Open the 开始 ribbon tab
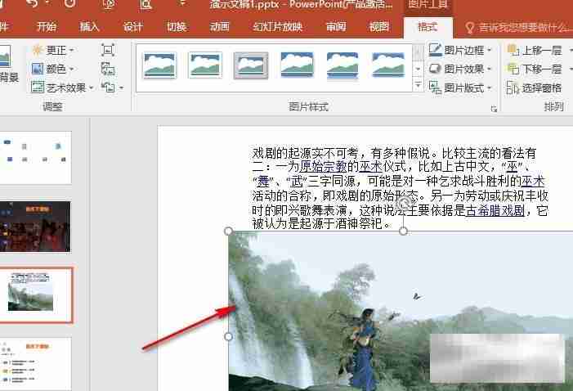Image resolution: width=573 pixels, height=391 pixels. (47, 27)
